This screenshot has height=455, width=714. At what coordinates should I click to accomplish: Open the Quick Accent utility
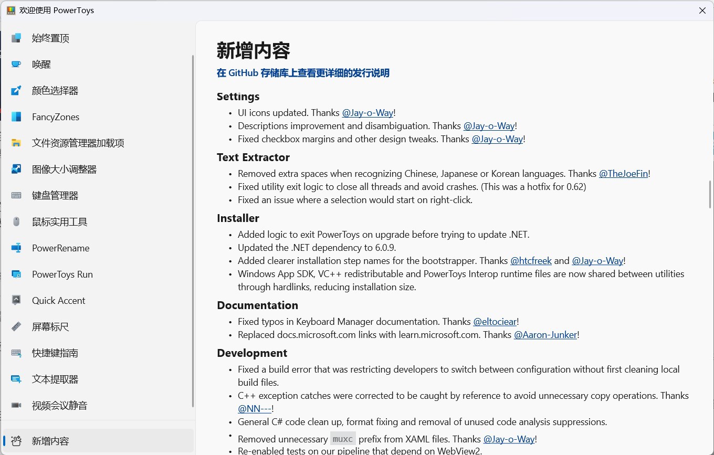59,300
